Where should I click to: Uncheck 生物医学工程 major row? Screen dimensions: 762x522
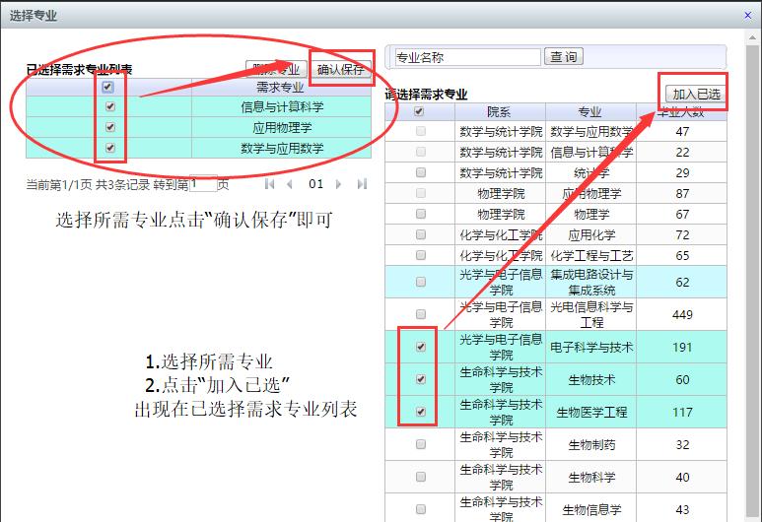point(421,412)
